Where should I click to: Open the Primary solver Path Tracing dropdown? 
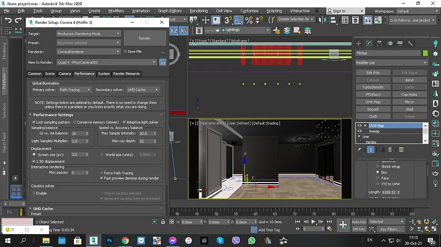point(75,90)
